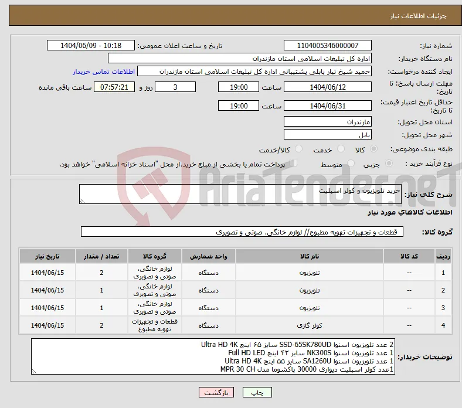Click quantity 2 in the کولر گازی row

[x=101, y=325]
